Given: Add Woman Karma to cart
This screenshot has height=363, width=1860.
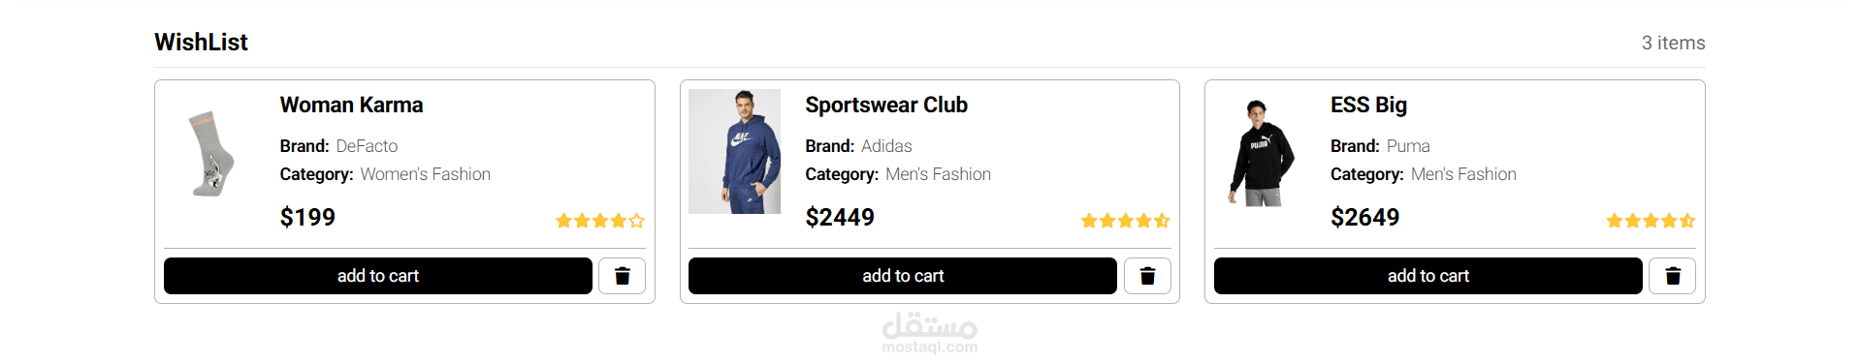Looking at the screenshot, I should tap(378, 276).
